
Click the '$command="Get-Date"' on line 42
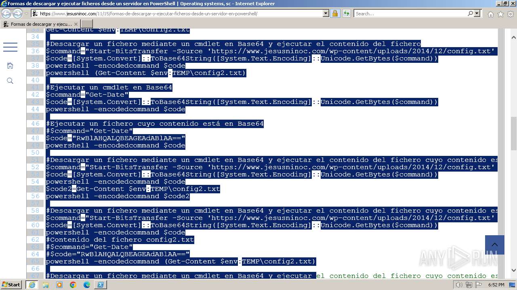point(87,95)
